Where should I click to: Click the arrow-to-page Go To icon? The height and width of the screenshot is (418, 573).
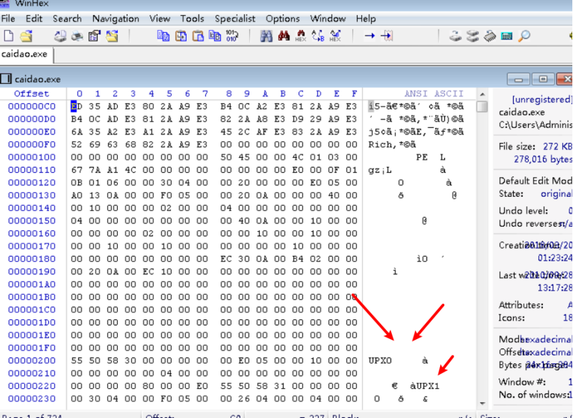(x=386, y=36)
